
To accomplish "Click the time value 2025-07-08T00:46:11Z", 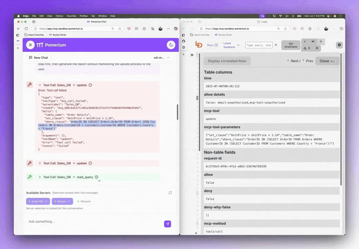I will (x=222, y=86).
